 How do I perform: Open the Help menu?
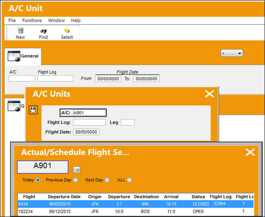tap(75, 20)
